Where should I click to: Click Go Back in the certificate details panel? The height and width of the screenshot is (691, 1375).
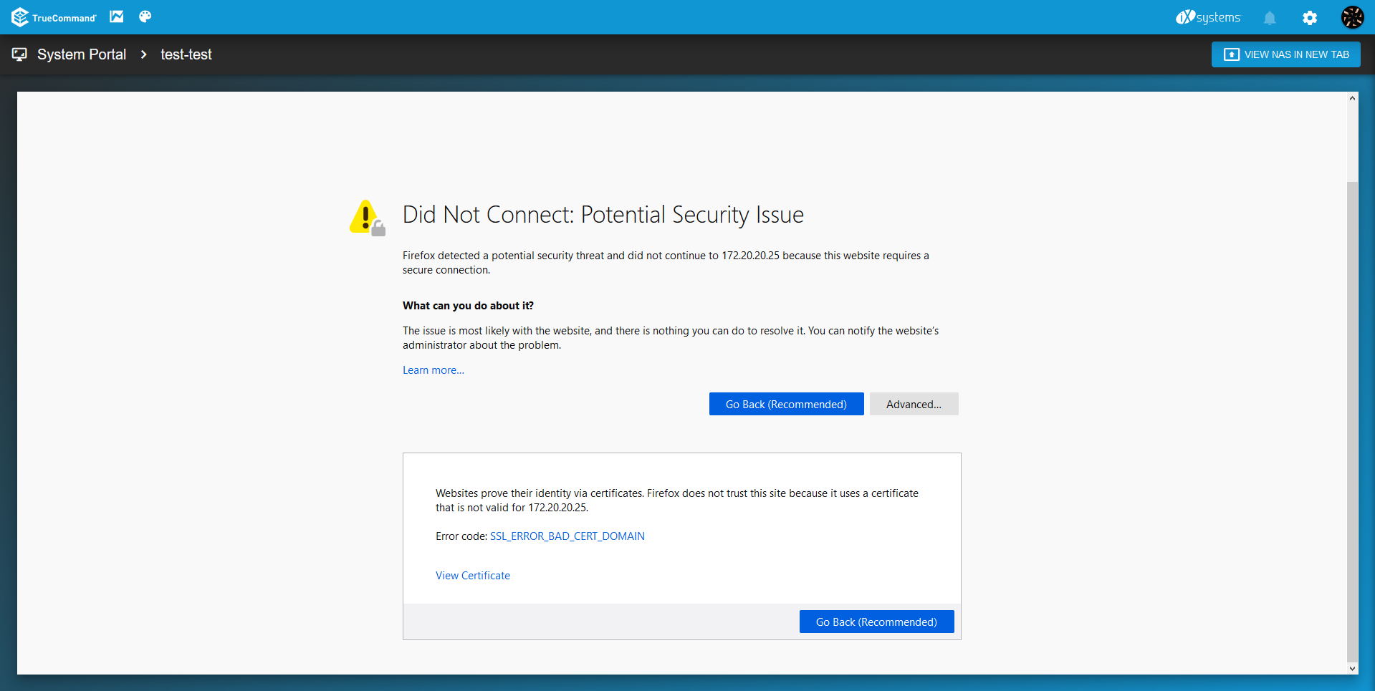876,622
